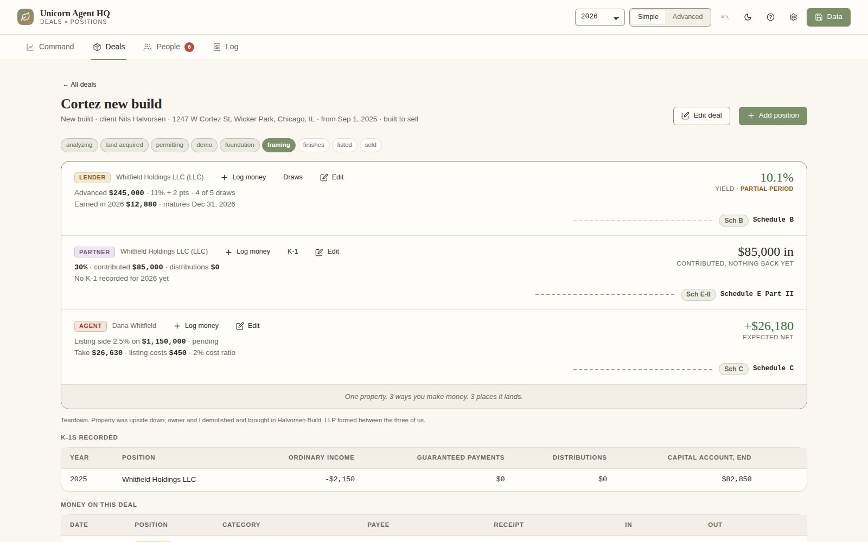
Task: Select the land acquired stage pill
Action: click(x=124, y=145)
